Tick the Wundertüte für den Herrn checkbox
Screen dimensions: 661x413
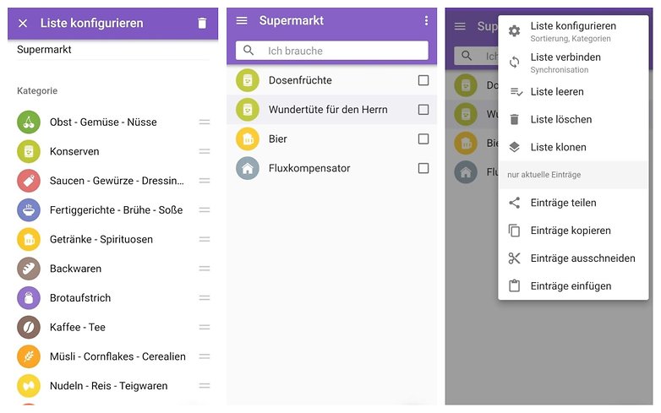click(423, 110)
